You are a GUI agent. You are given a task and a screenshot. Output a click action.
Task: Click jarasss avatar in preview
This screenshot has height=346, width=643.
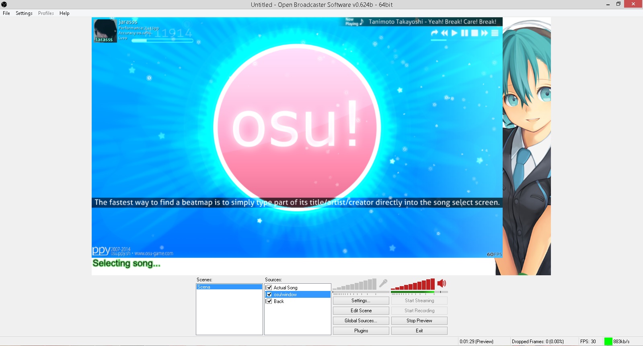coord(105,30)
